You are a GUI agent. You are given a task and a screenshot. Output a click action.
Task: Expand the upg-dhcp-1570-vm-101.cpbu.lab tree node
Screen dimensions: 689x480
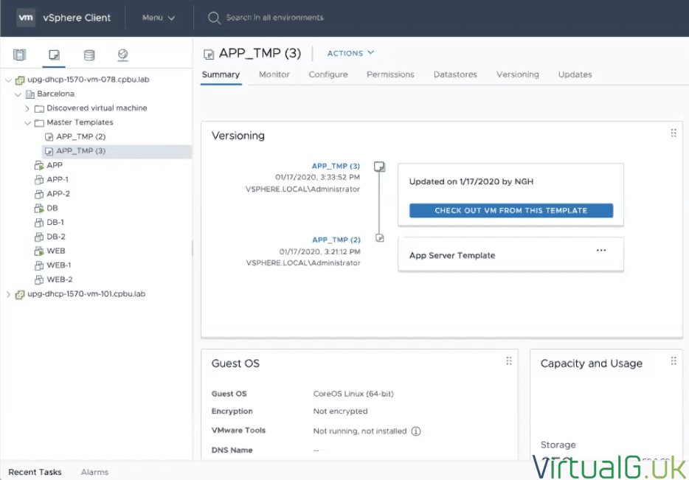[8, 294]
